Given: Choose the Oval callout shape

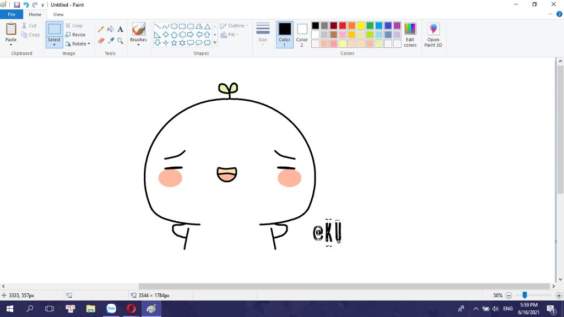Looking at the screenshot, I should point(198,43).
